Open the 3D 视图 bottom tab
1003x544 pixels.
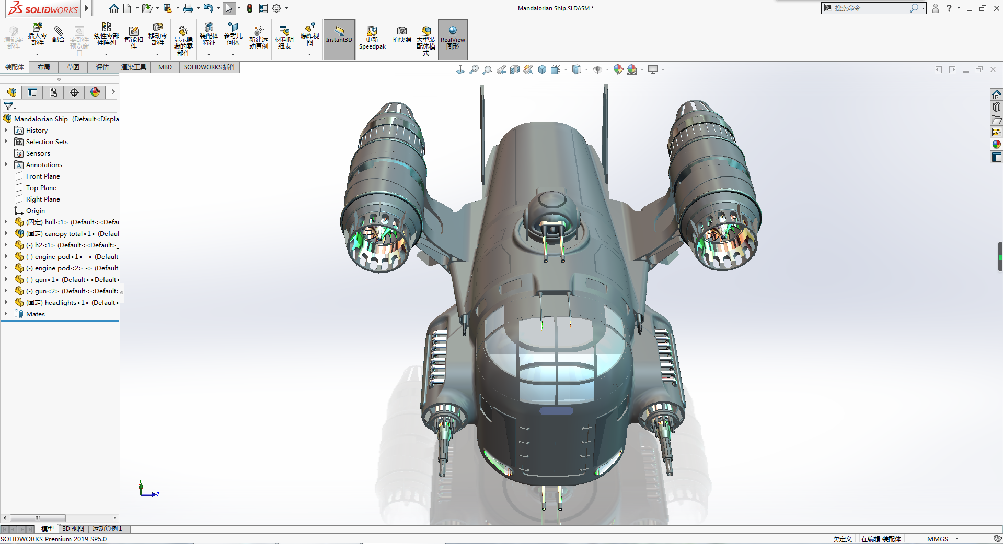tap(73, 529)
